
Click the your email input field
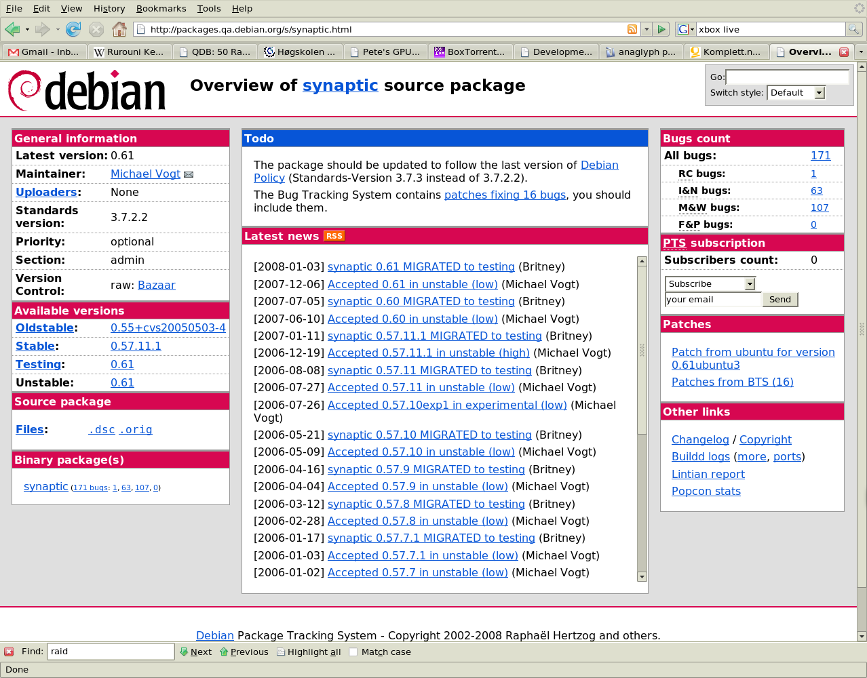point(714,300)
